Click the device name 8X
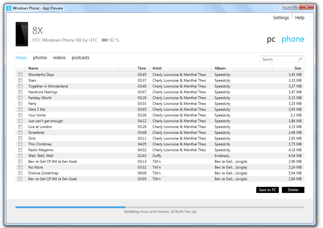Screen dimensions: 323x228 (37, 30)
